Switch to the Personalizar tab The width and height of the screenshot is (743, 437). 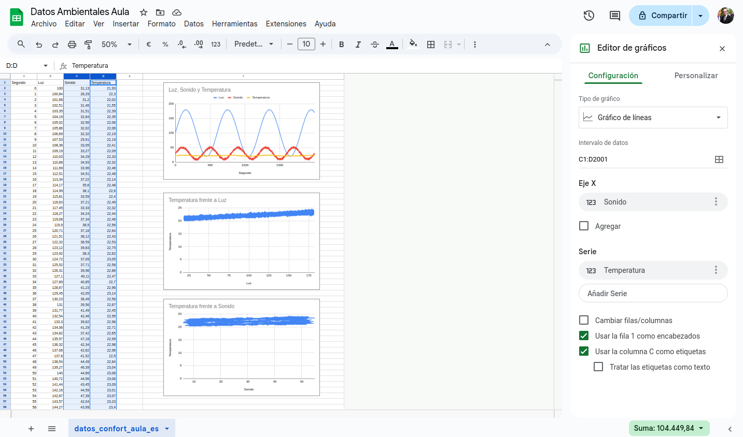696,76
